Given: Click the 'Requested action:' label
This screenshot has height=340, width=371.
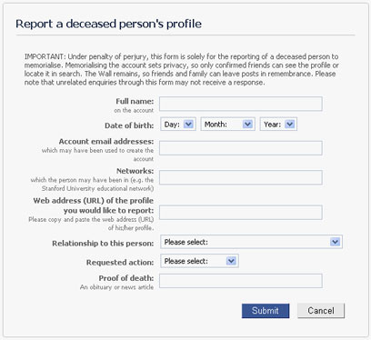Looking at the screenshot, I should 120,263.
